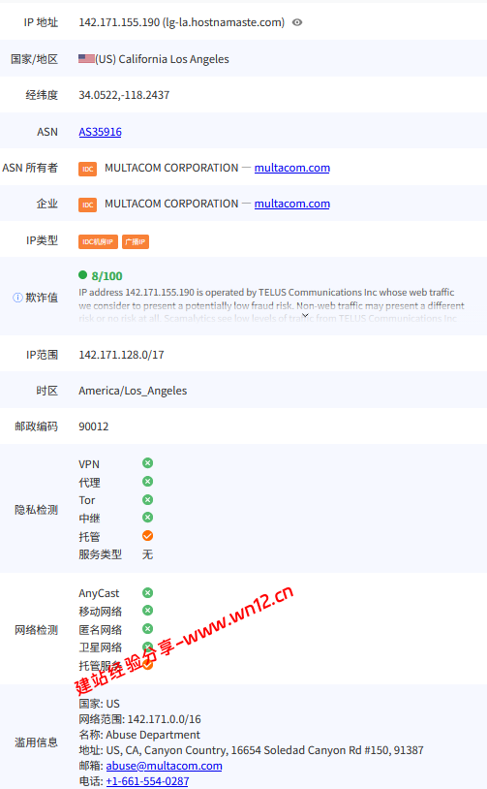Image resolution: width=487 pixels, height=789 pixels.
Task: Click the IP类型 row label
Action: pyautogui.click(x=43, y=240)
